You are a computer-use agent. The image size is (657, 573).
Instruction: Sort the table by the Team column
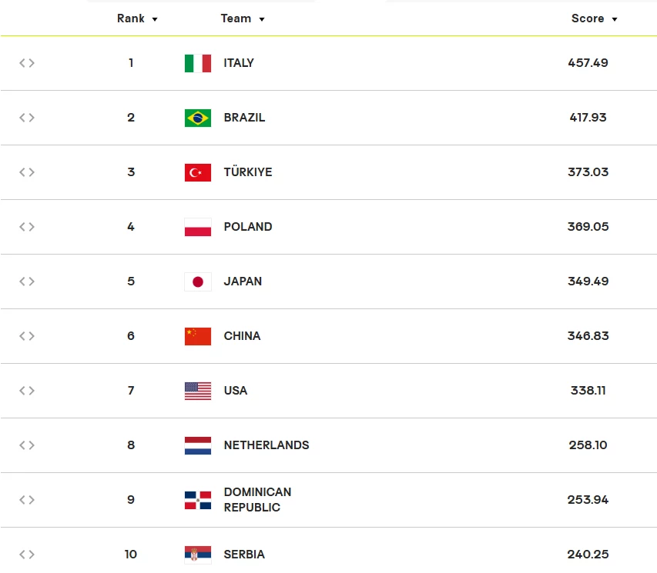pos(243,18)
